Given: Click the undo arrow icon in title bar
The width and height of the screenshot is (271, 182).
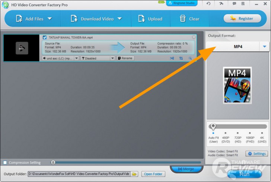Looking at the screenshot, I should pos(208,3).
